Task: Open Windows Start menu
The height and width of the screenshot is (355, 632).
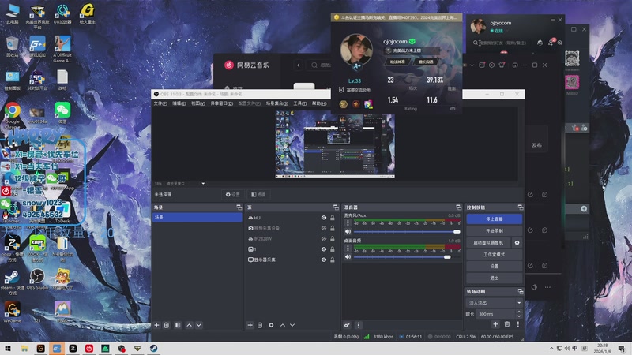Action: [8, 349]
